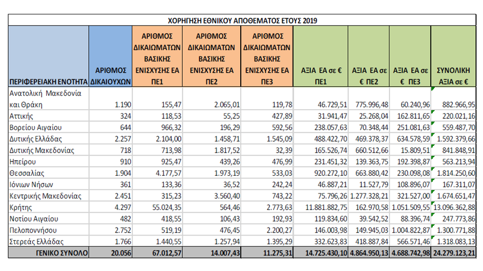The height and width of the screenshot is (271, 483).
Task: Select the ΑΡΙΘΜΟΣ ΔΙΚΑΙΟΥΧΩΝ header cell
Action: pos(110,76)
